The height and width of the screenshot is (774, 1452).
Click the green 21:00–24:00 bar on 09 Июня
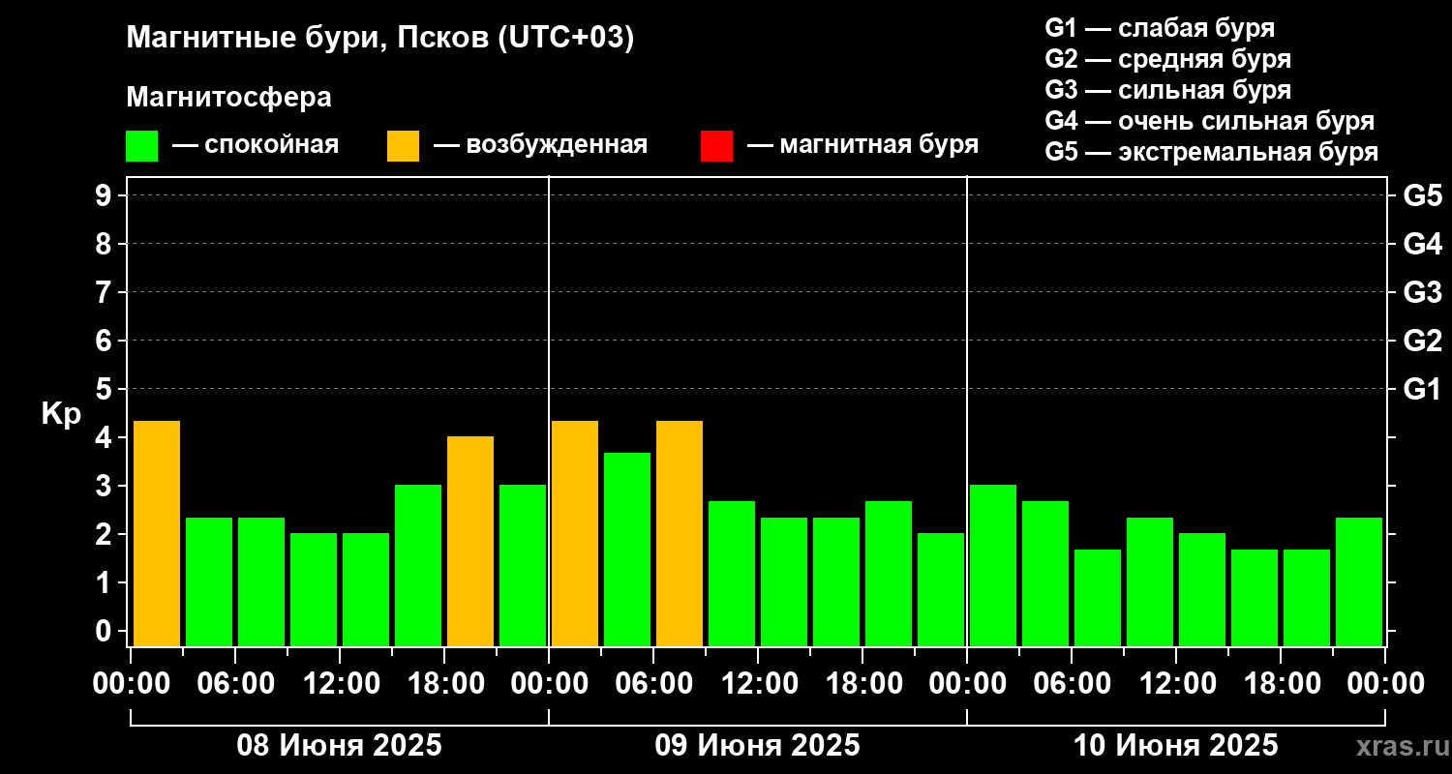click(941, 589)
